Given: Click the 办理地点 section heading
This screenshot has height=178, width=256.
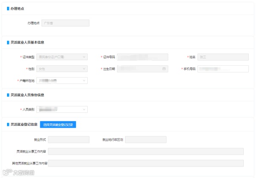Looking at the screenshot, I should point(17,8).
